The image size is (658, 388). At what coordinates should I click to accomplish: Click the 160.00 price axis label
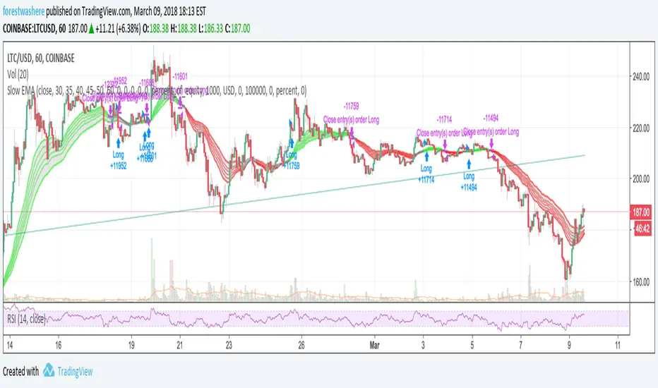click(641, 282)
